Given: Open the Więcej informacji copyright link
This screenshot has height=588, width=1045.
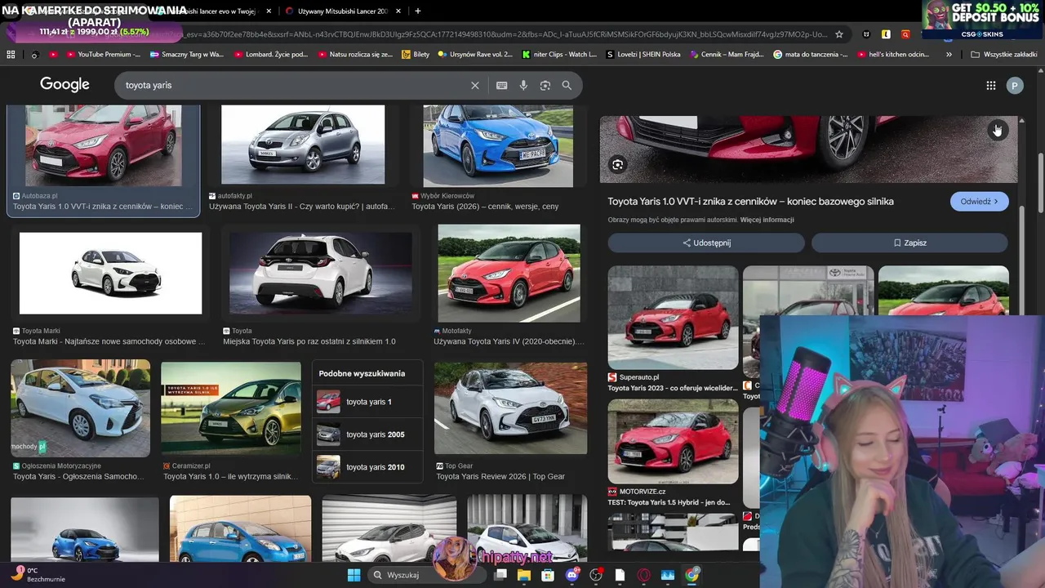Looking at the screenshot, I should pos(767,220).
